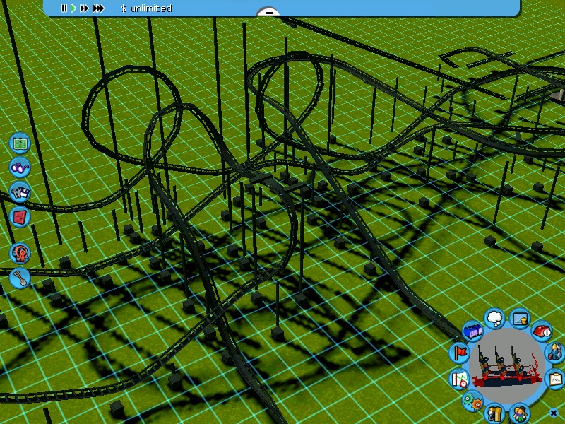The width and height of the screenshot is (565, 424).
Task: Expand the top bar pull-down handle
Action: coord(268,12)
